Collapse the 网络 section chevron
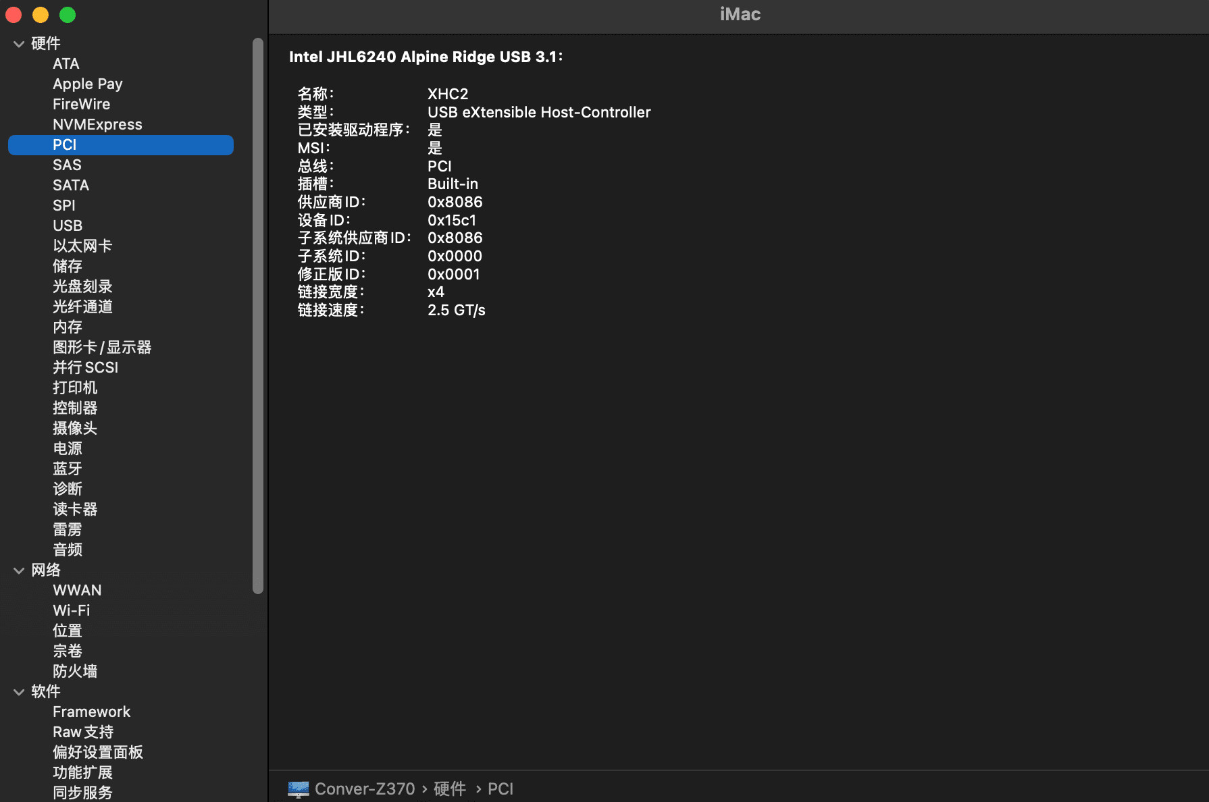 pos(19,570)
